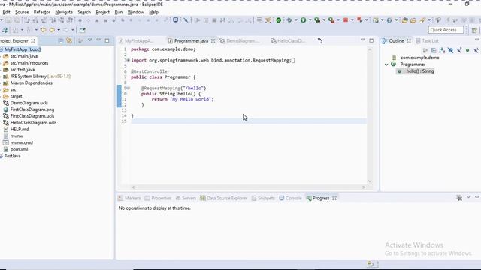
Task: Select Maven Dependencies in Project Explorer
Action: 31,83
